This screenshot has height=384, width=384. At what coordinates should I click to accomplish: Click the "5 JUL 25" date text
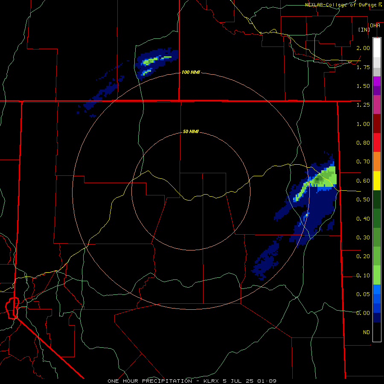point(239,381)
